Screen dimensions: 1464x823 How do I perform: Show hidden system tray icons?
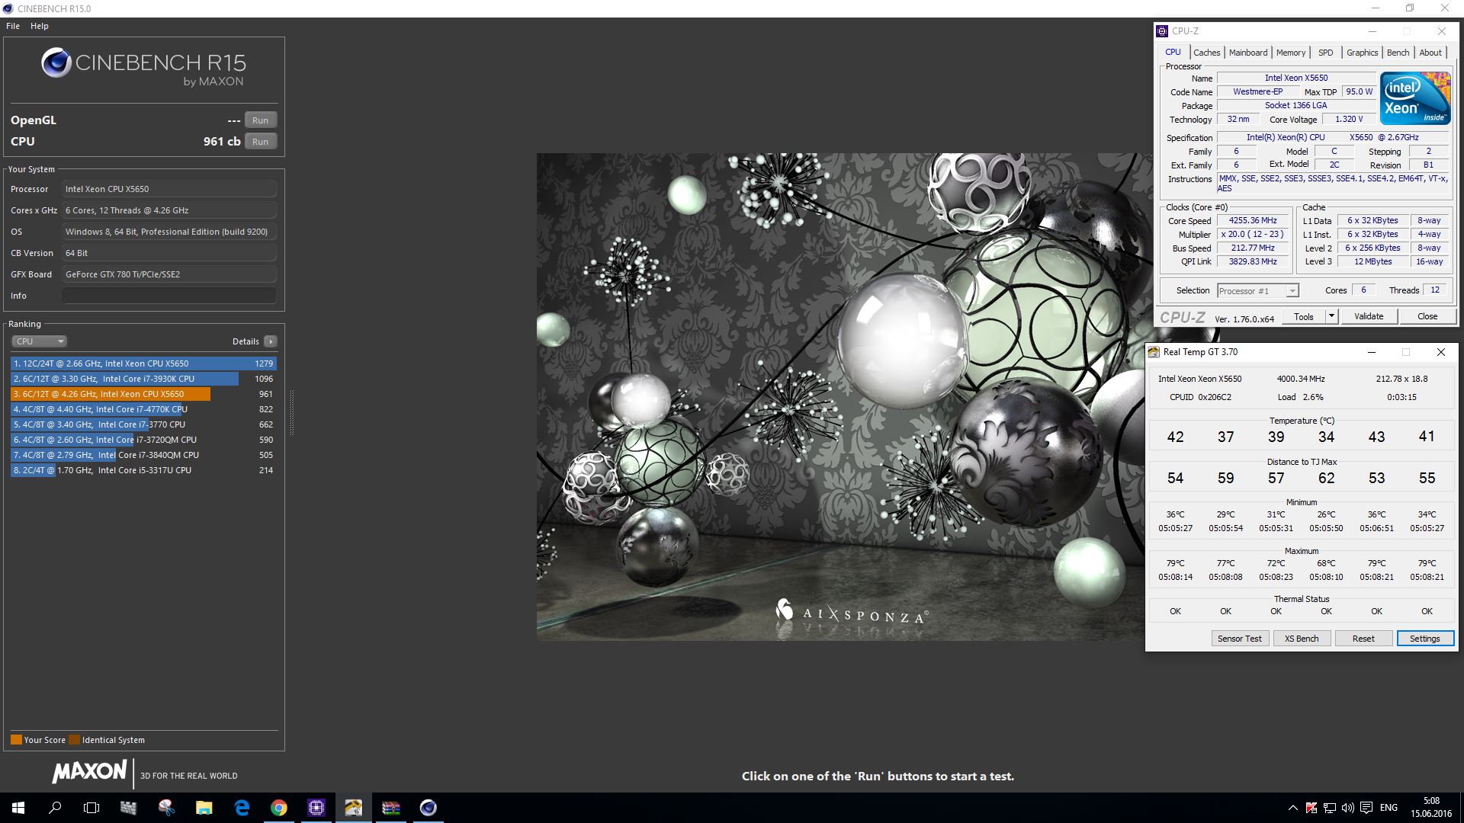1292,808
